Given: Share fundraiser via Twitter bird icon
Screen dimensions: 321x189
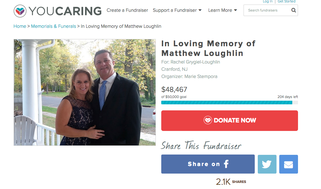Looking at the screenshot, I should click(x=267, y=164).
